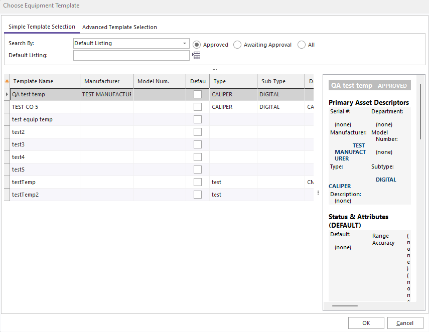
Task: Open the Search By dropdown
Action: 184,44
